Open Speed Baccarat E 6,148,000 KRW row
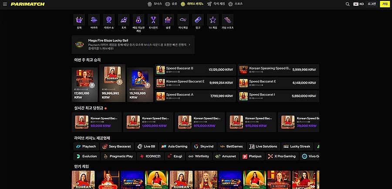This screenshot has width=392, height=189. click(278, 83)
